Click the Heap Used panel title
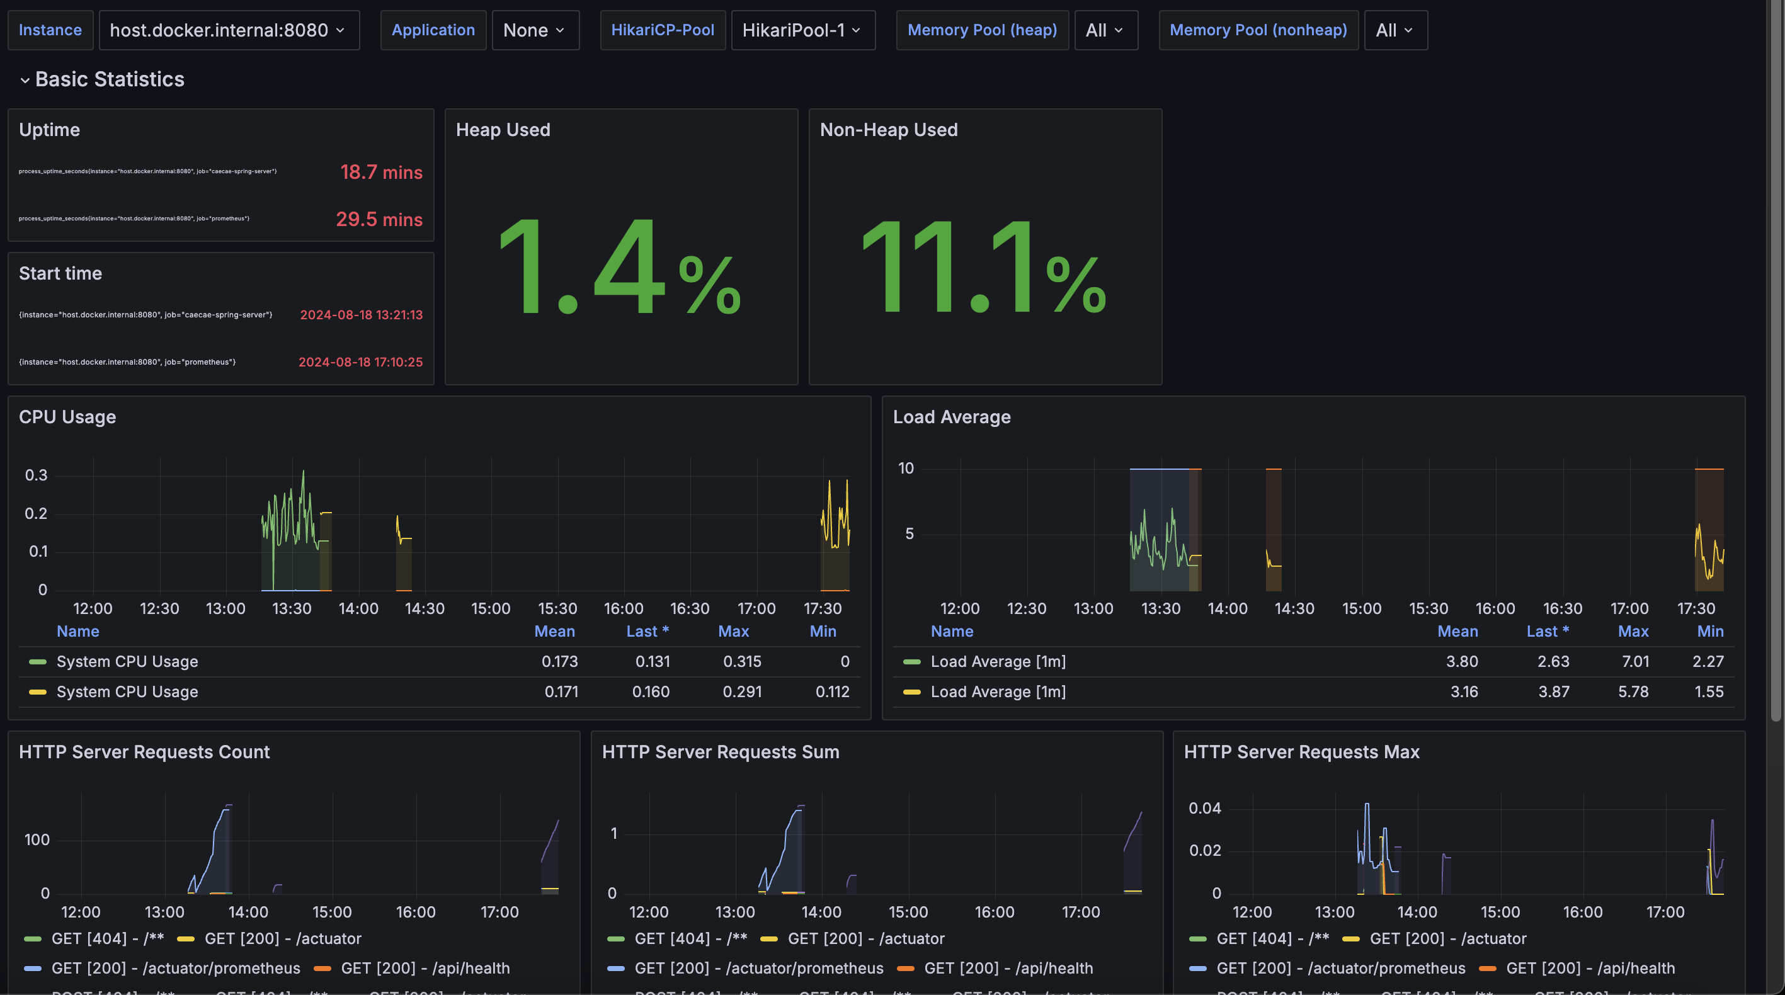Image resolution: width=1785 pixels, height=995 pixels. (x=503, y=130)
